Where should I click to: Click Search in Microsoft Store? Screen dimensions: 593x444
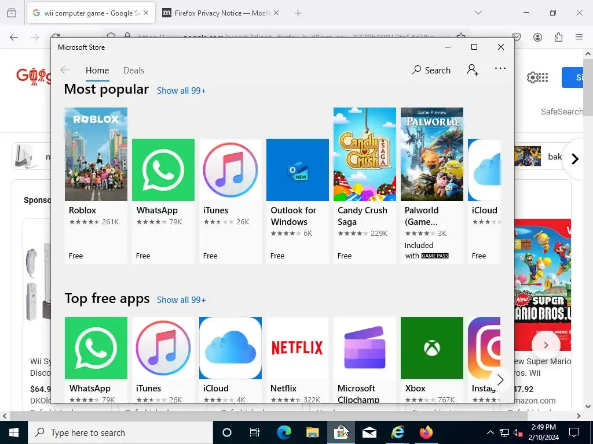(431, 70)
